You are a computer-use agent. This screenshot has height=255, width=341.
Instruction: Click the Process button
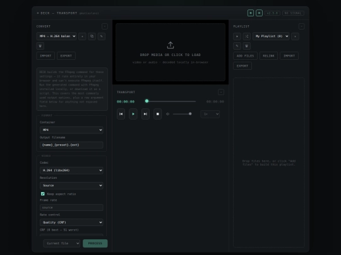coord(95,243)
